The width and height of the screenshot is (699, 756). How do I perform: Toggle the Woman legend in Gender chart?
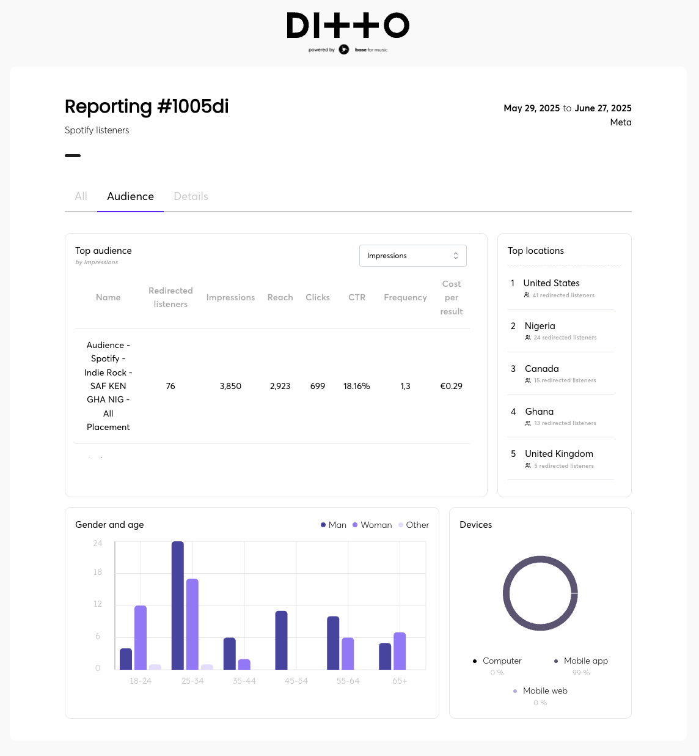click(x=372, y=525)
